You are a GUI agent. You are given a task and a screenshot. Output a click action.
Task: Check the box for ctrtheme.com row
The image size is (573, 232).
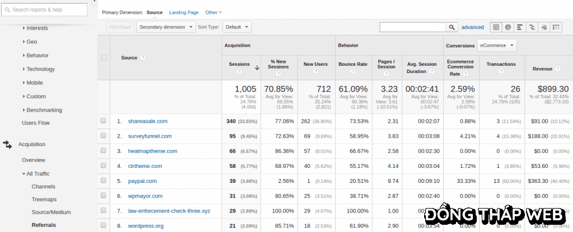tap(104, 165)
